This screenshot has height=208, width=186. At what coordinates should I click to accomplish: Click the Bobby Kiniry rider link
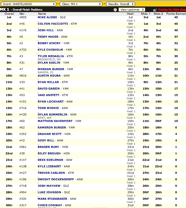coord(49,43)
